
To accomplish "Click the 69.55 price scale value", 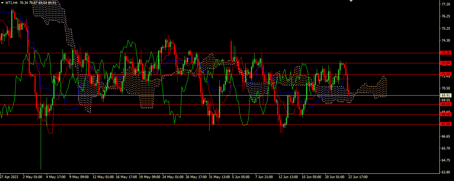I will [x=446, y=100].
